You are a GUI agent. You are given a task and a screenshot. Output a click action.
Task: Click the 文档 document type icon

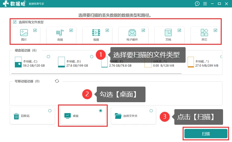[168, 33]
